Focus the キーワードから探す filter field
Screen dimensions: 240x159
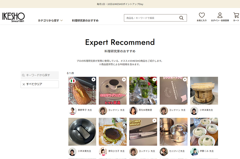pyautogui.click(x=40, y=75)
